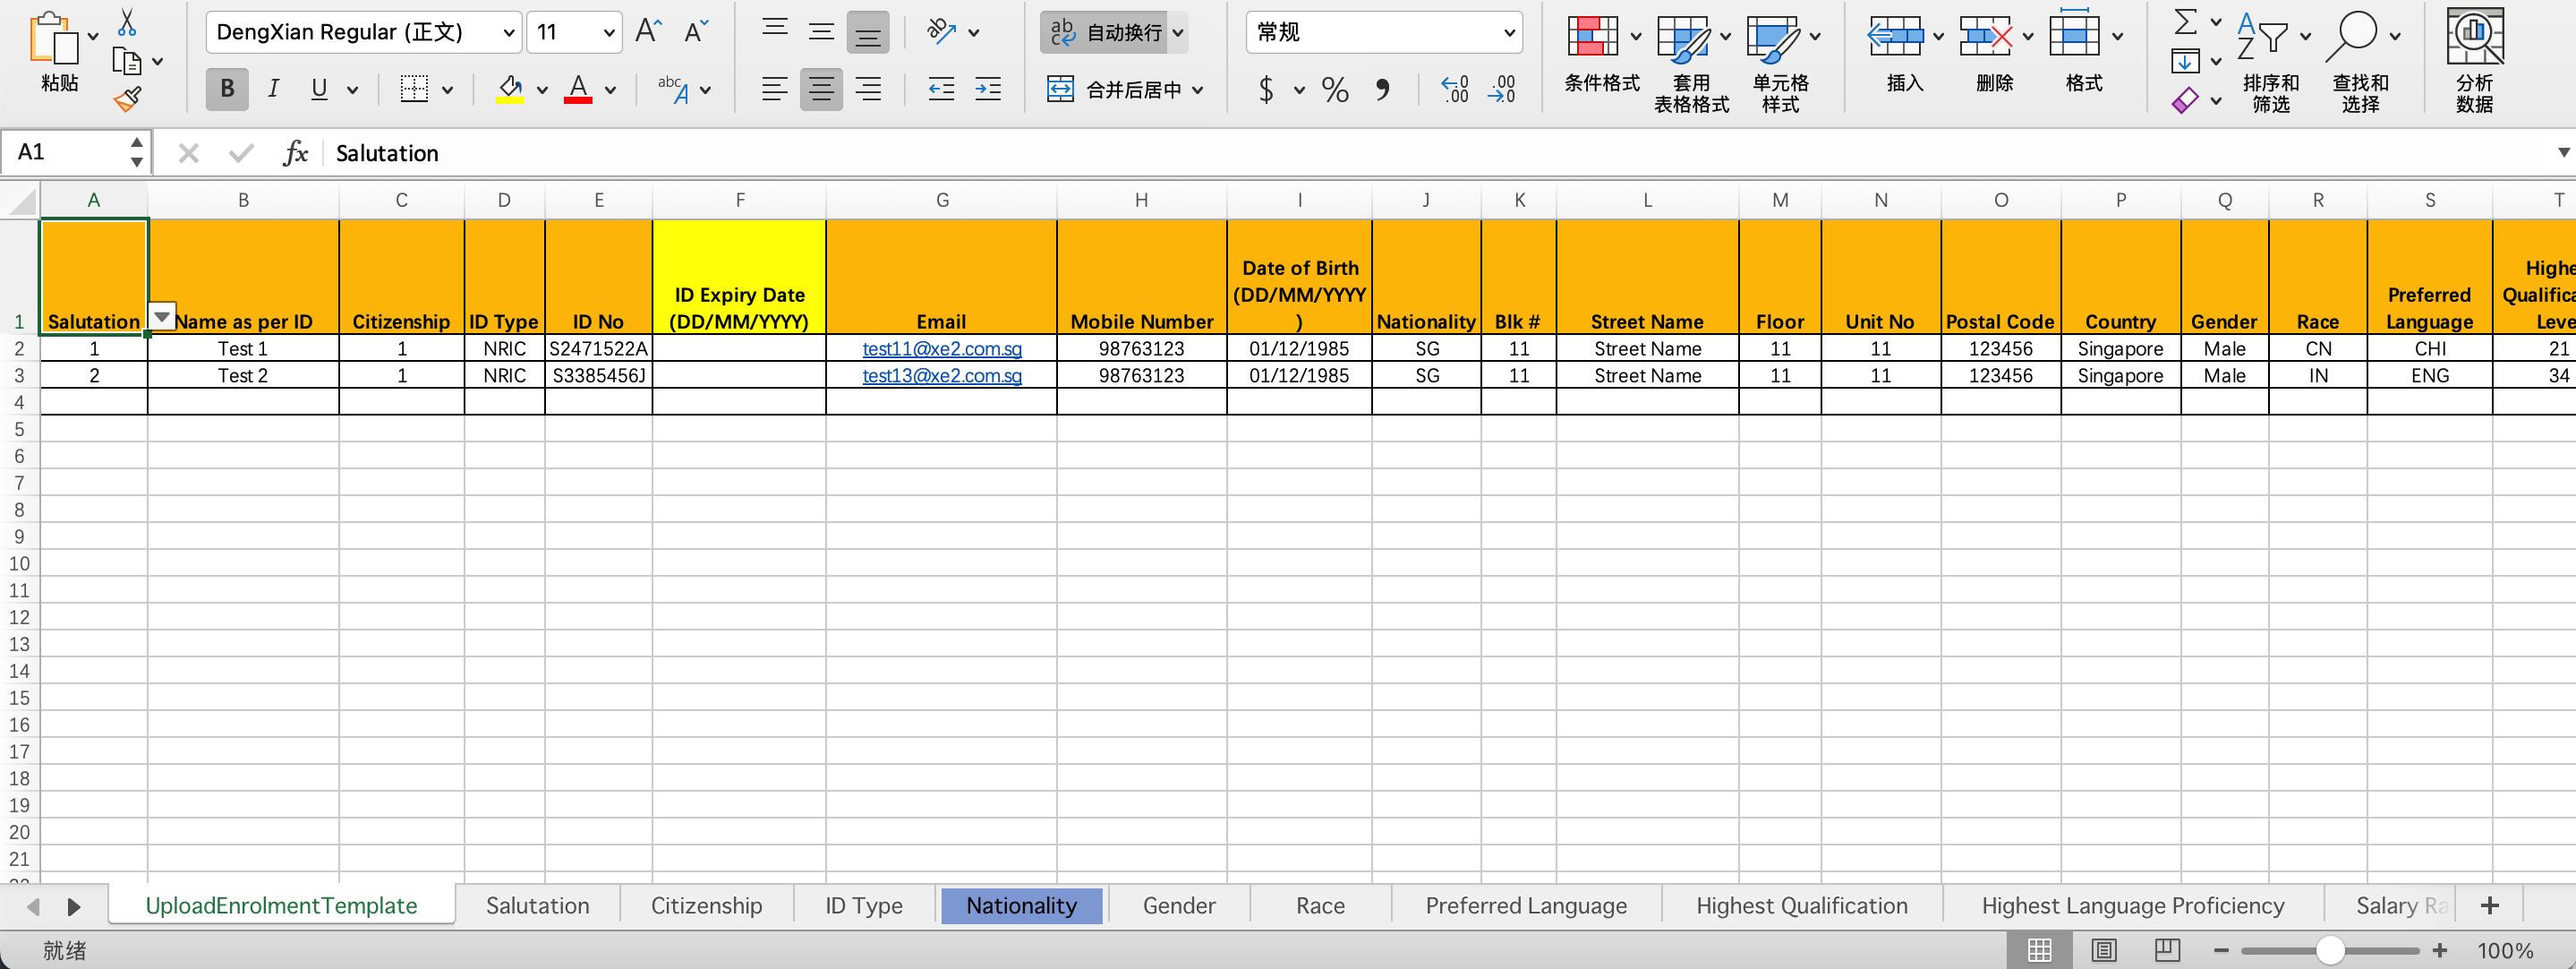The image size is (2576, 969).
Task: Click 插入 insert cells
Action: 1904,55
